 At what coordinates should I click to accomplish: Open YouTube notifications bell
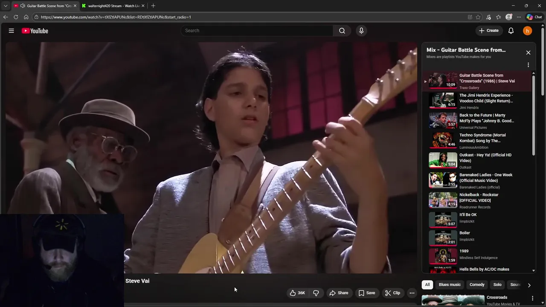(x=511, y=31)
